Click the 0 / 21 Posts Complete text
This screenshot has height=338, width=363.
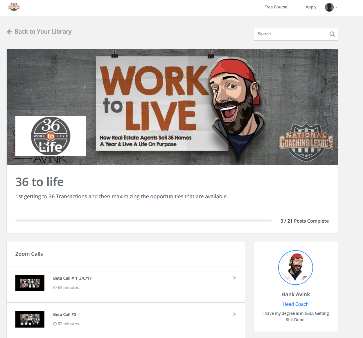tap(304, 221)
